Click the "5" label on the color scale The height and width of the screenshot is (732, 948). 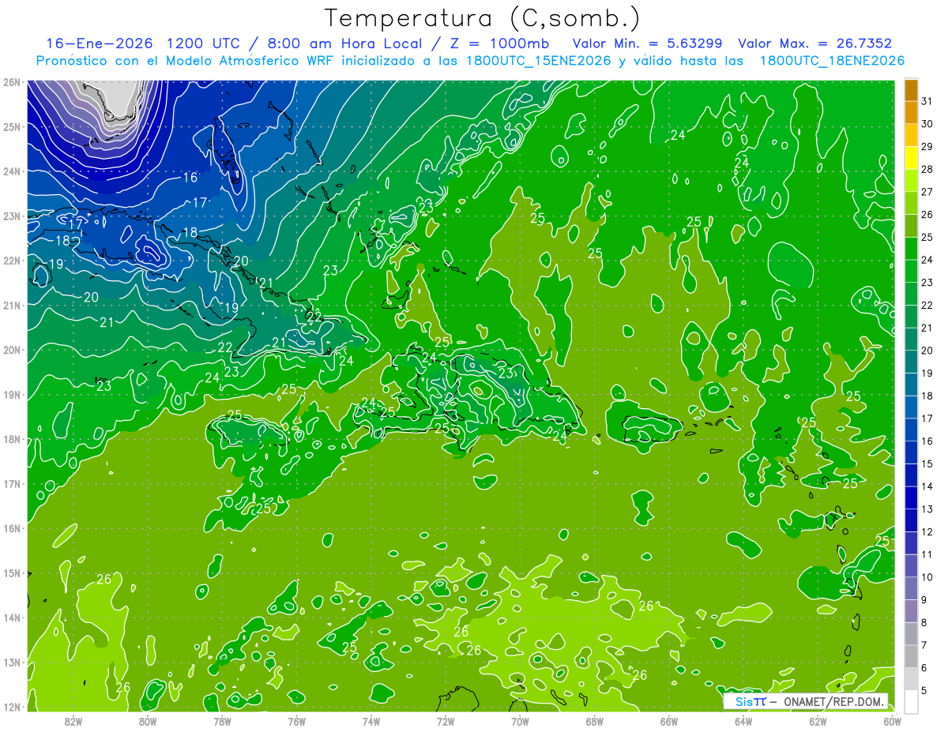(924, 691)
